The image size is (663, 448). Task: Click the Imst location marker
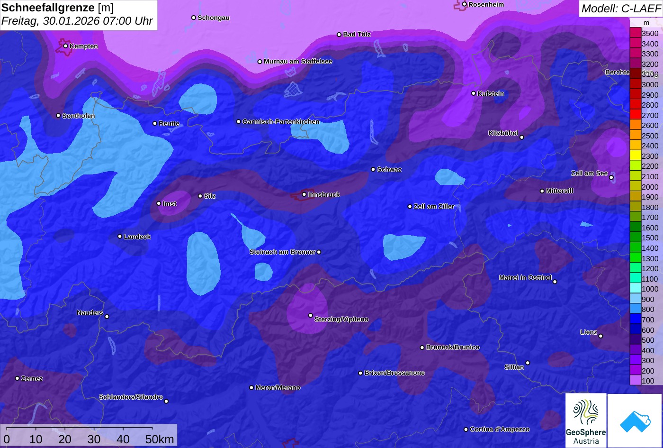(x=159, y=203)
